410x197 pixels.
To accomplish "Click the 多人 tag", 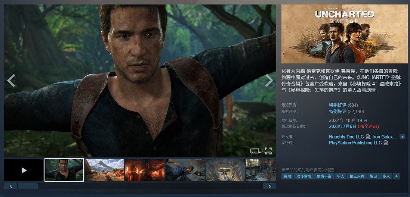I will coord(386,176).
